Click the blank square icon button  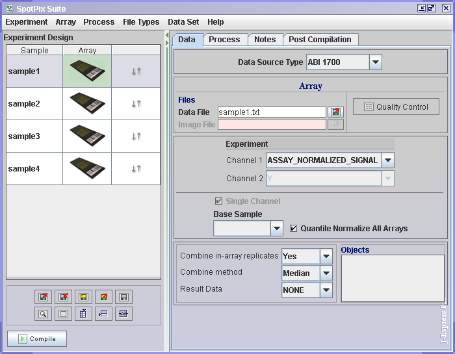tap(63, 314)
